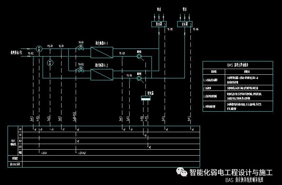The height and width of the screenshot is (185, 282).
Task: Select the heat-source supply label at left pipes
Action: point(16,53)
